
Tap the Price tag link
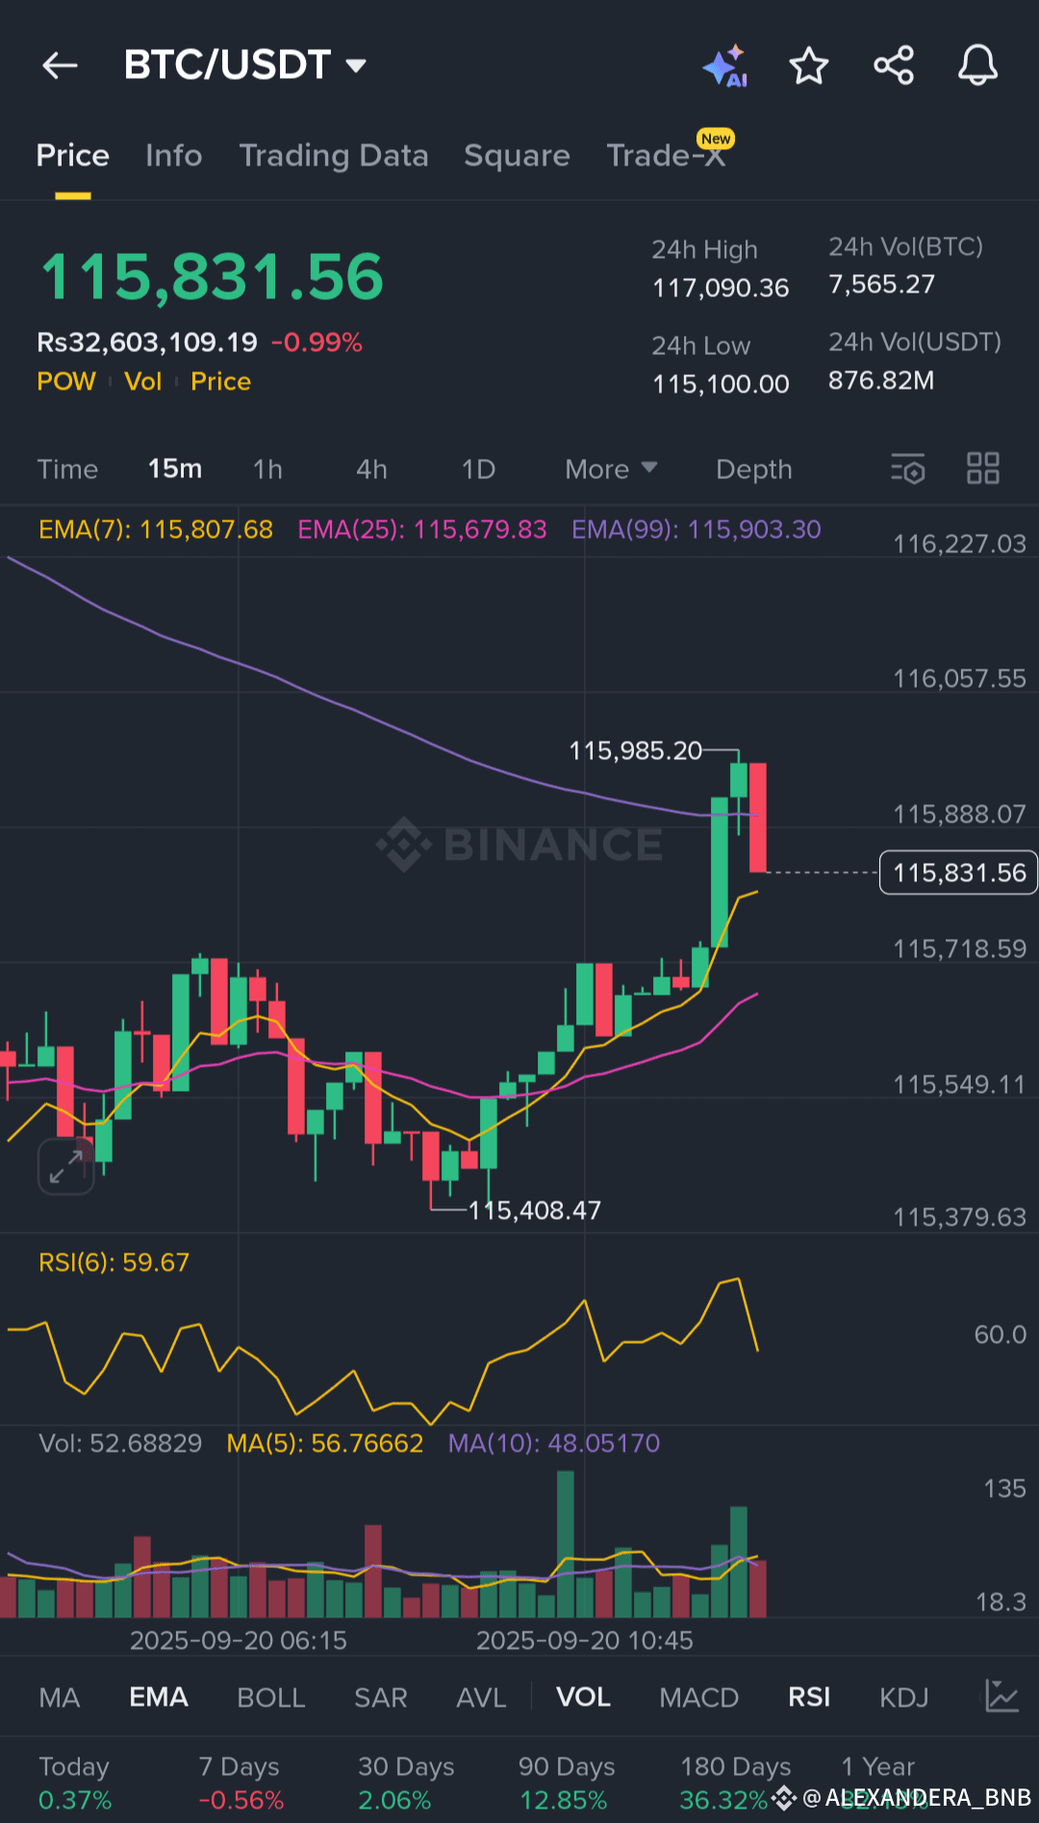tap(220, 382)
